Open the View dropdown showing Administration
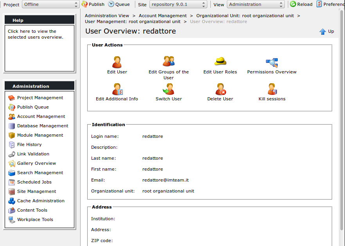Screen dimensions: 345x246 [x=256, y=4]
